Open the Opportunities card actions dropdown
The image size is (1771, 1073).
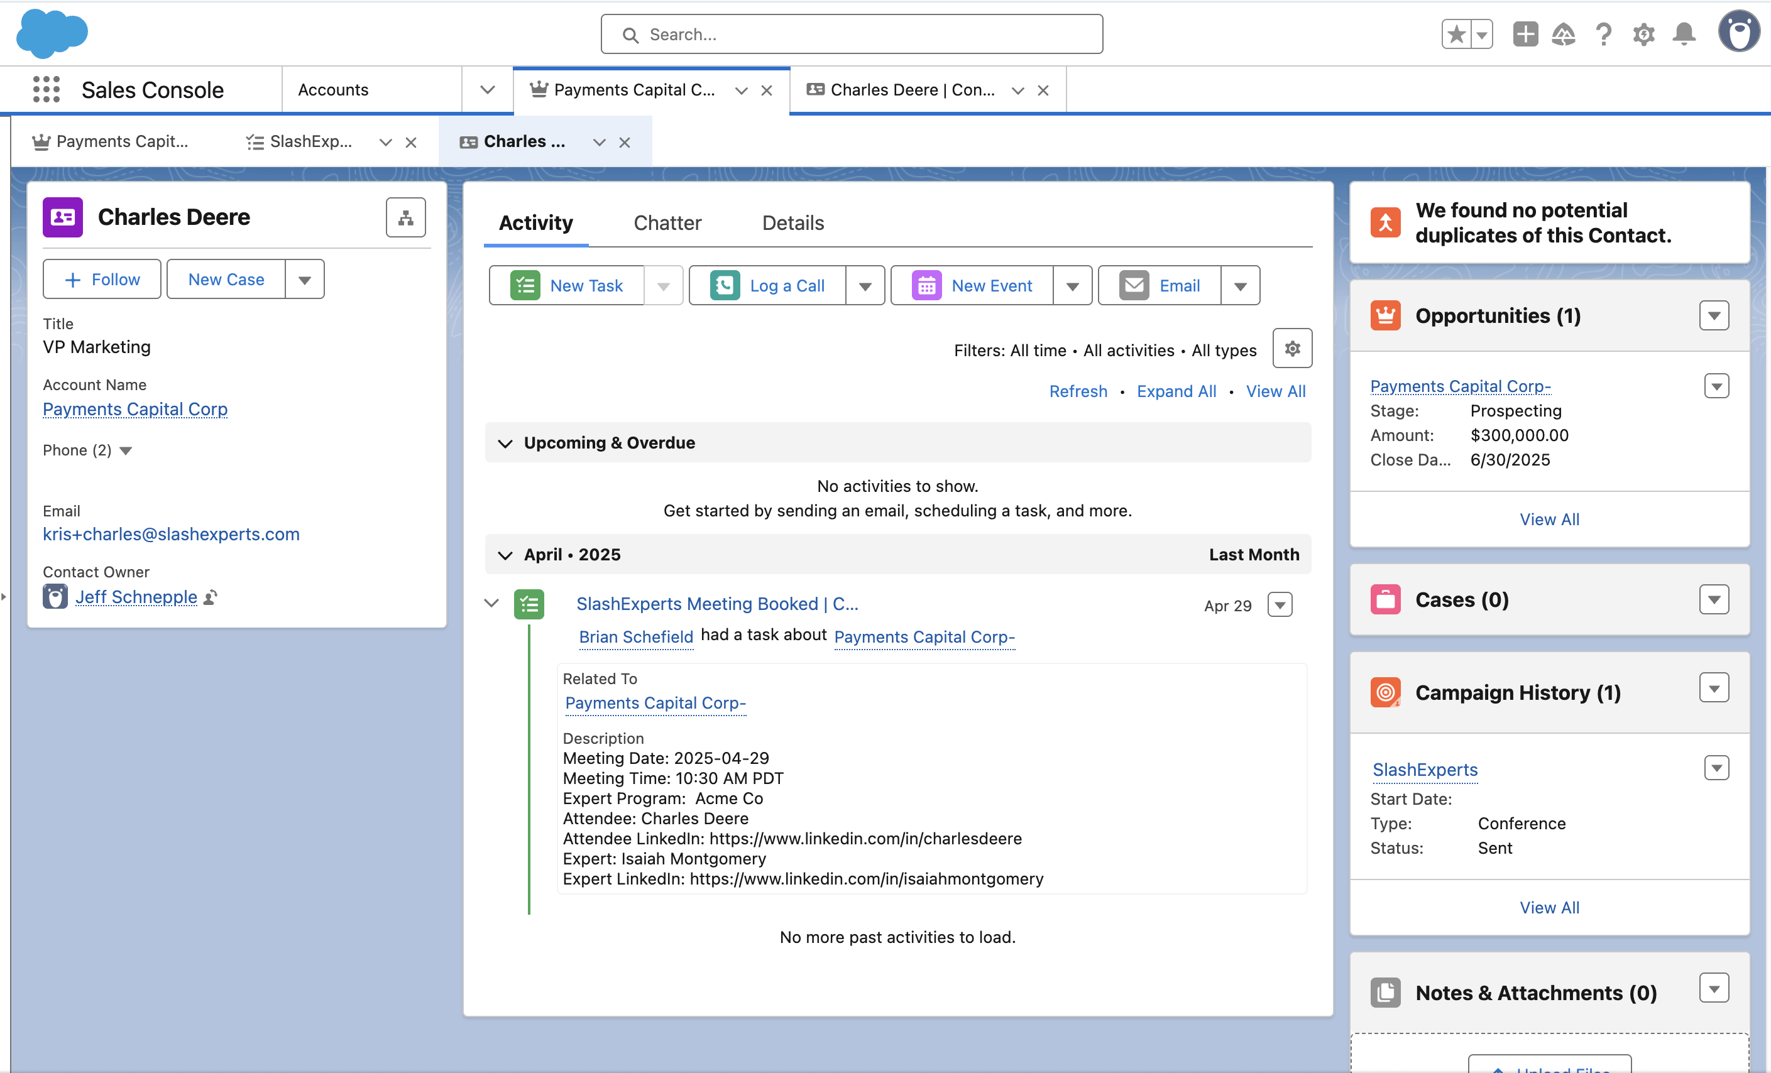(1714, 315)
